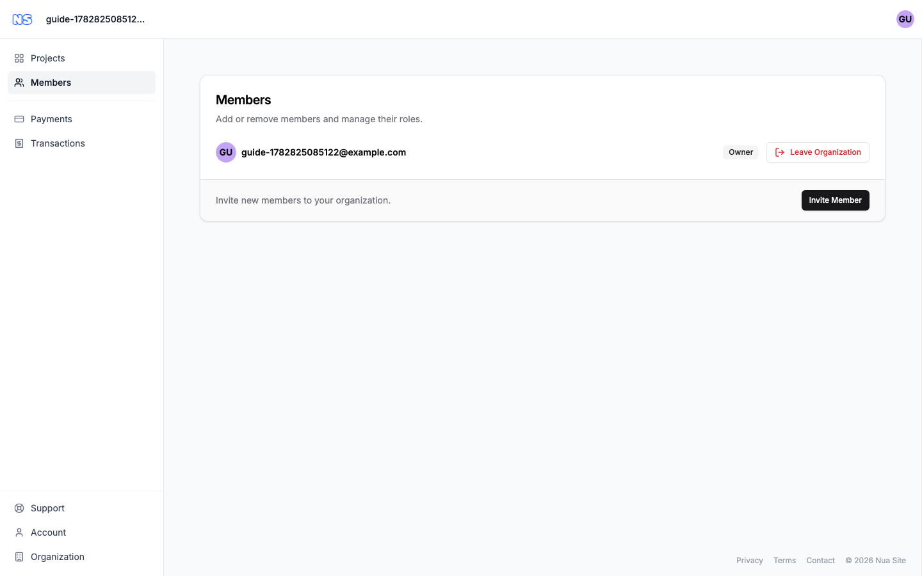Open the Privacy footer link
This screenshot has width=922, height=576.
(x=749, y=561)
